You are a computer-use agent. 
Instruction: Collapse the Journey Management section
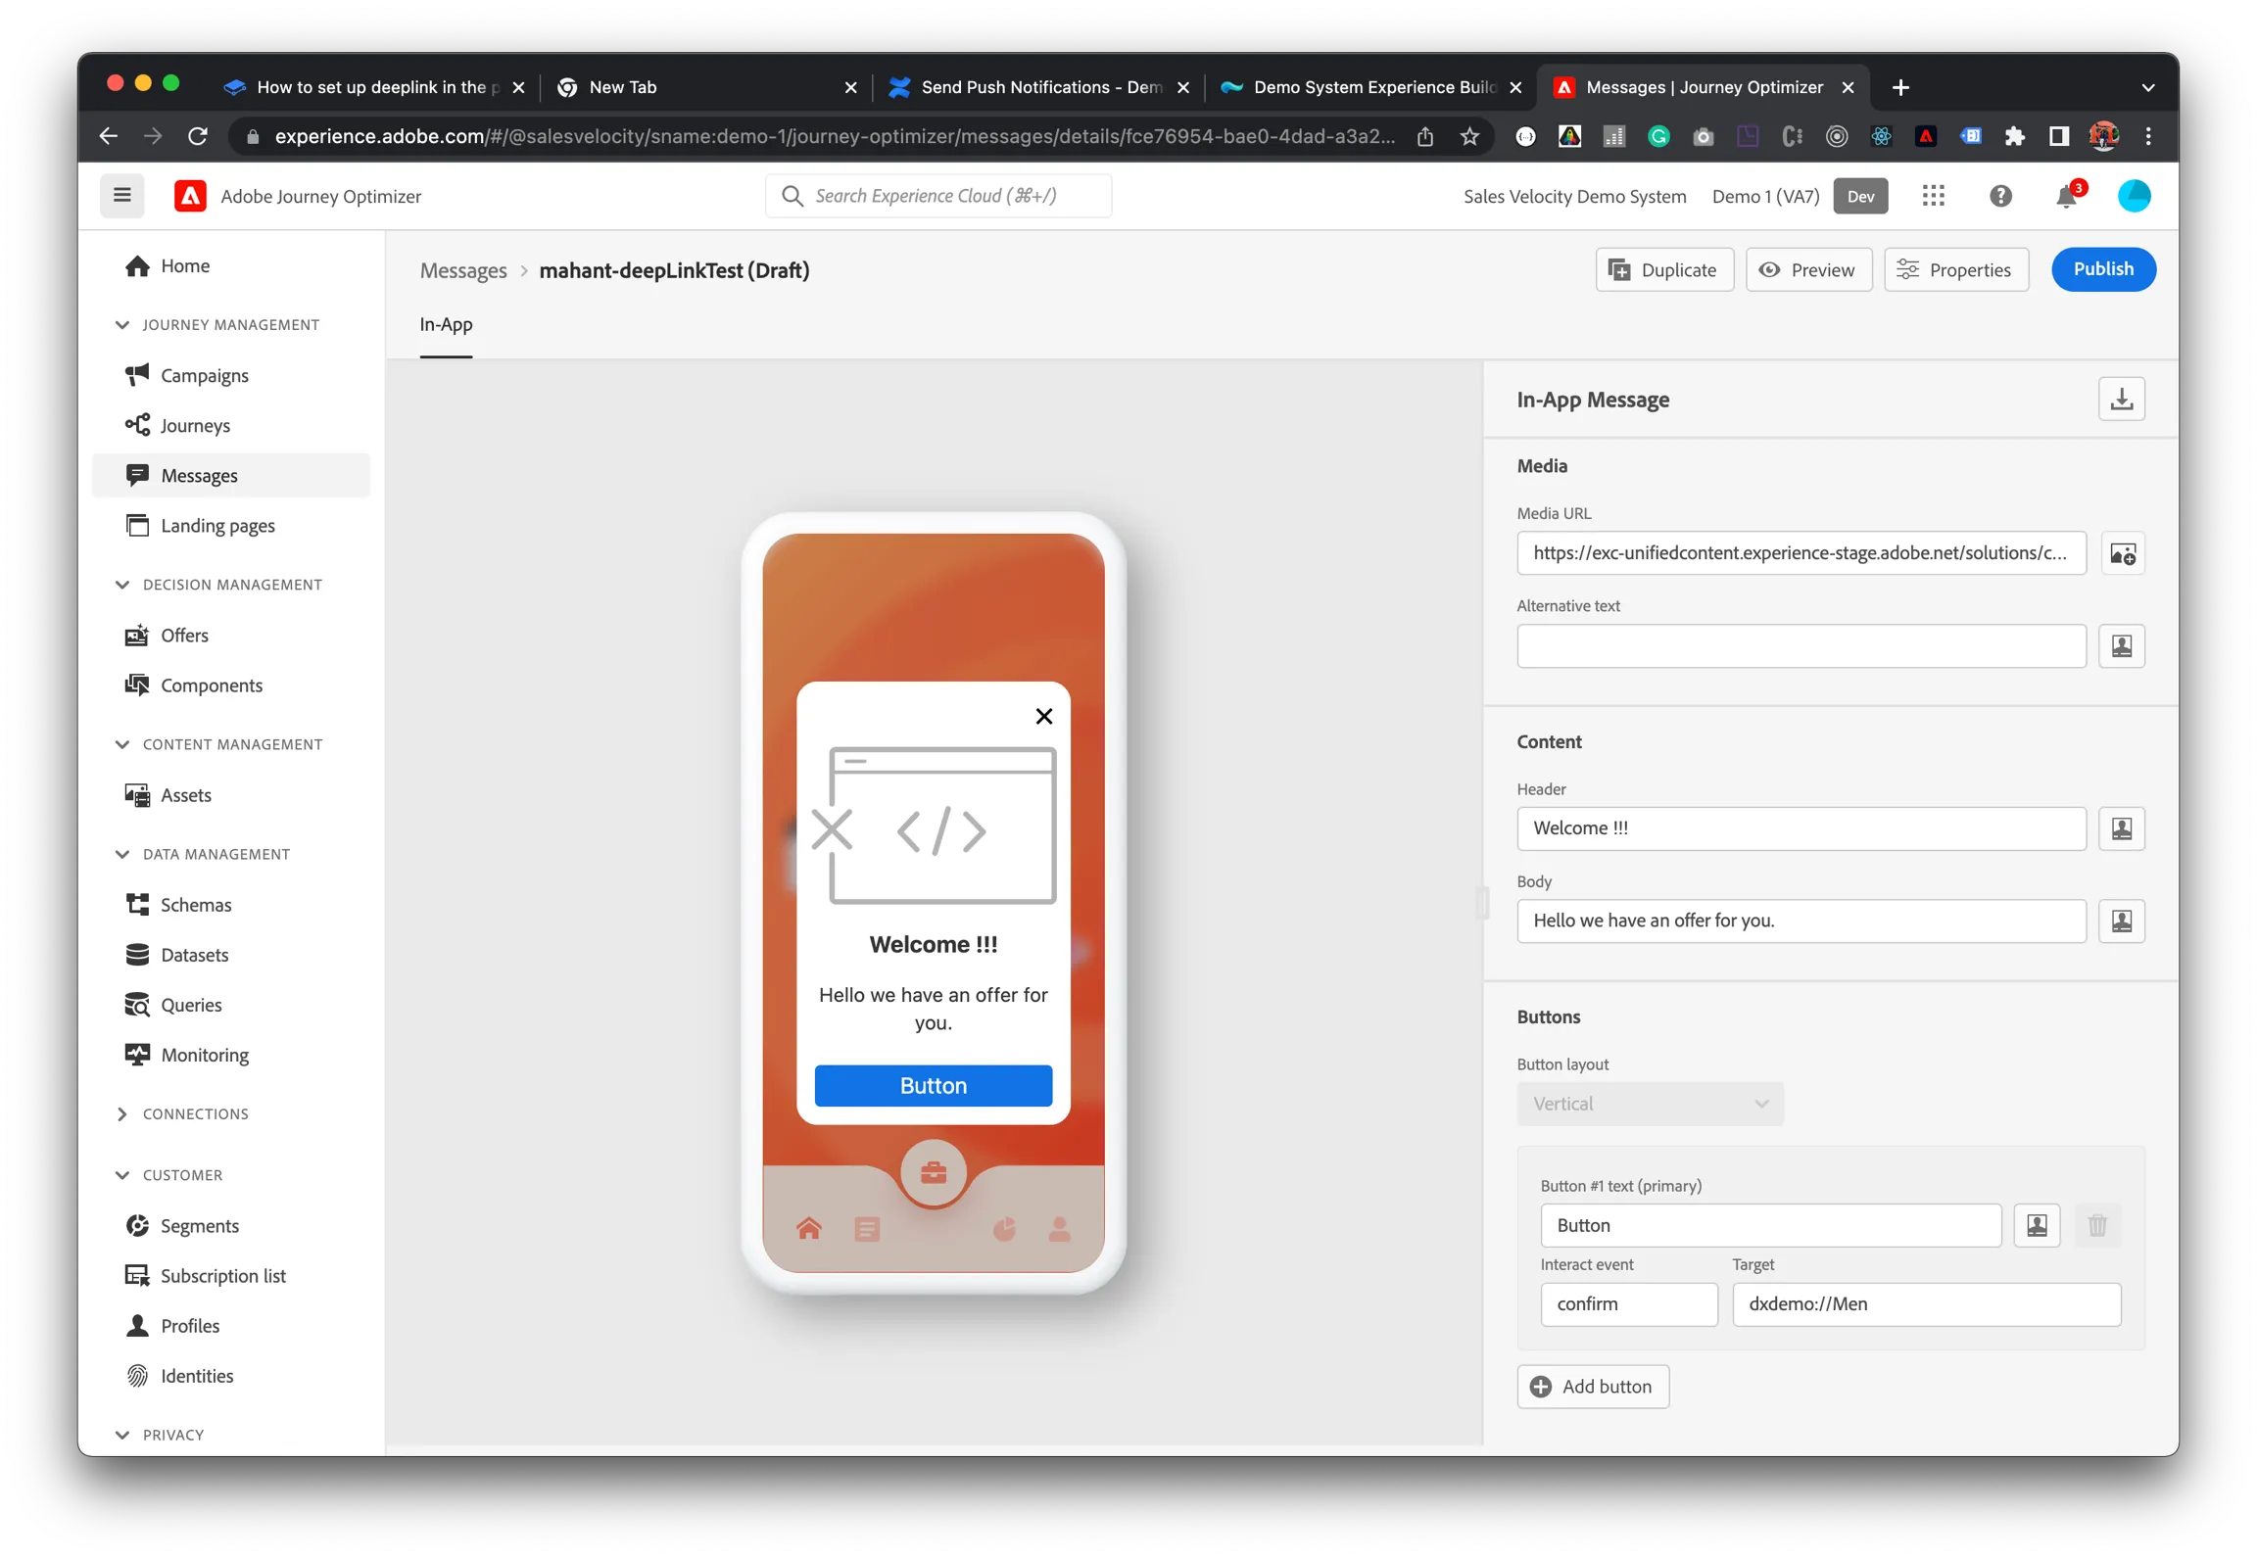click(121, 324)
